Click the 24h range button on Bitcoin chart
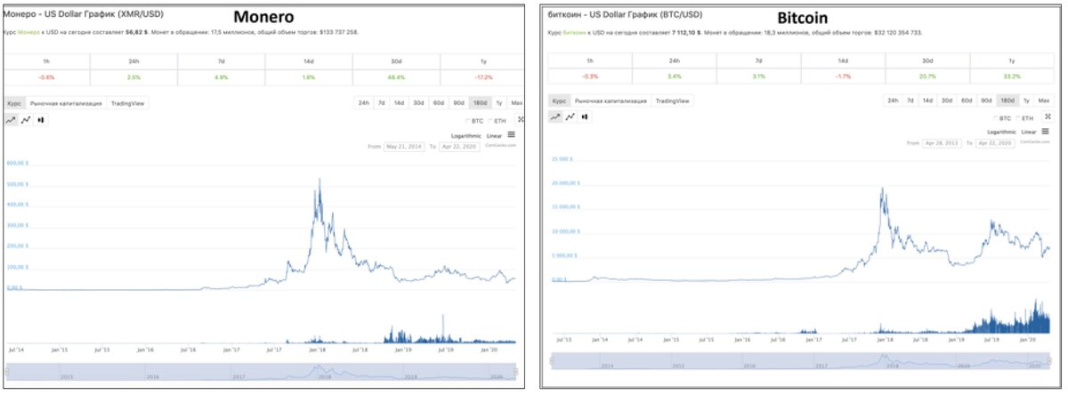This screenshot has width=1068, height=395. click(x=893, y=101)
